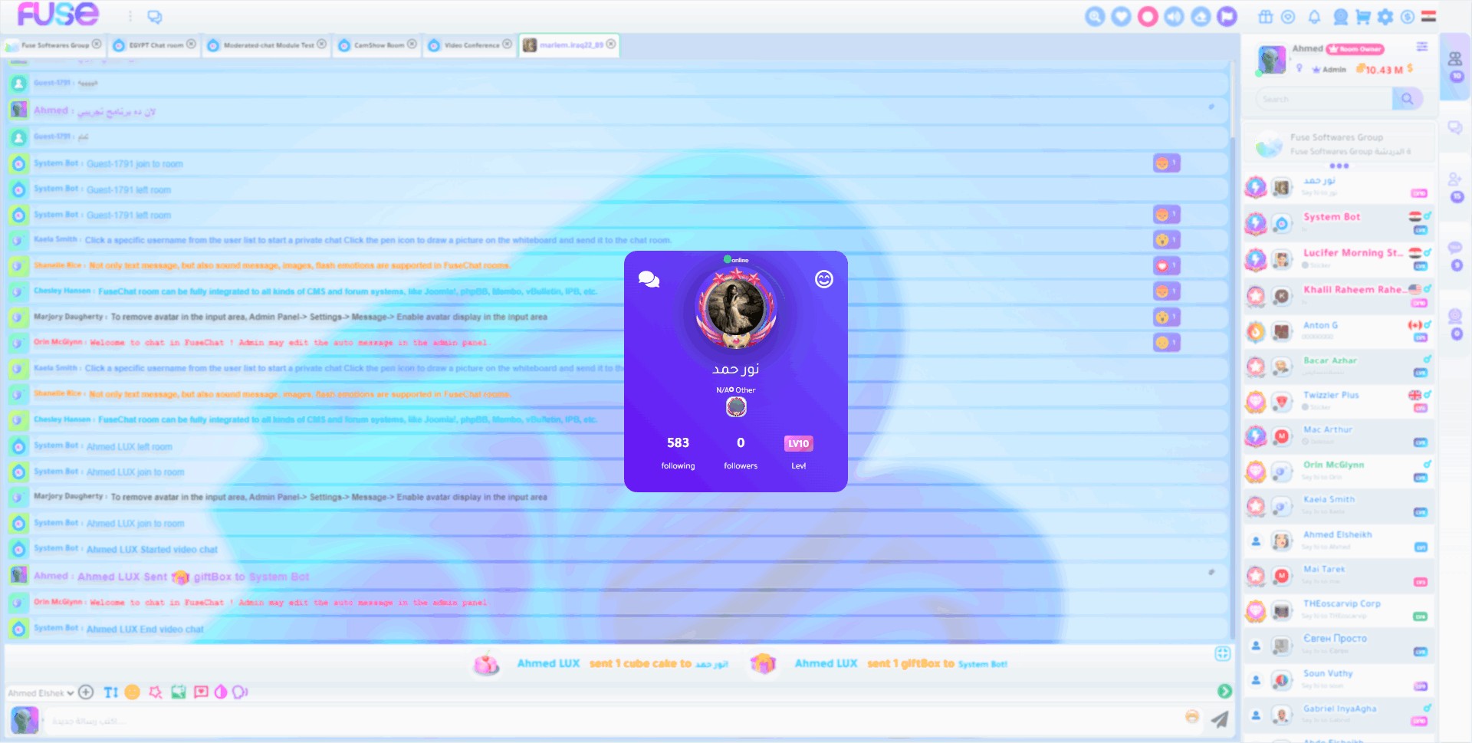Select Anton G in user list
The width and height of the screenshot is (1472, 743).
tap(1338, 330)
